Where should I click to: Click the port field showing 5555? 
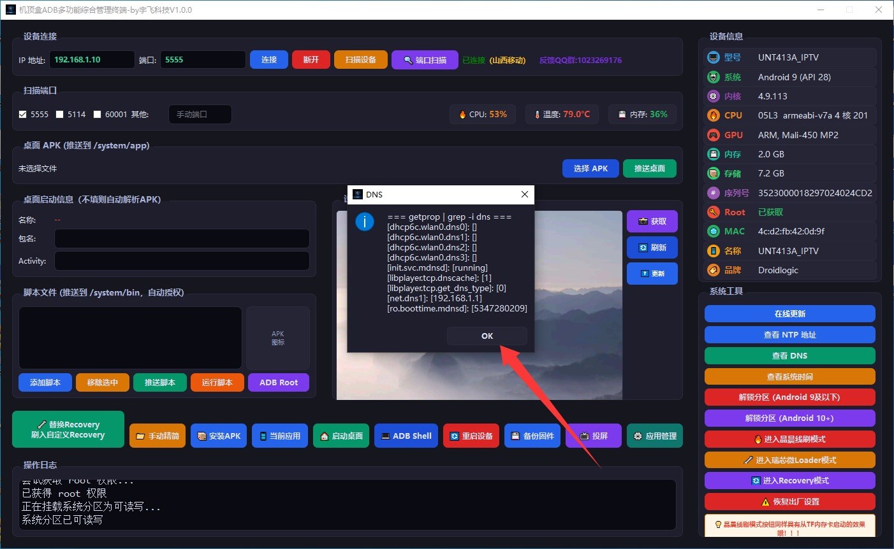pos(203,59)
